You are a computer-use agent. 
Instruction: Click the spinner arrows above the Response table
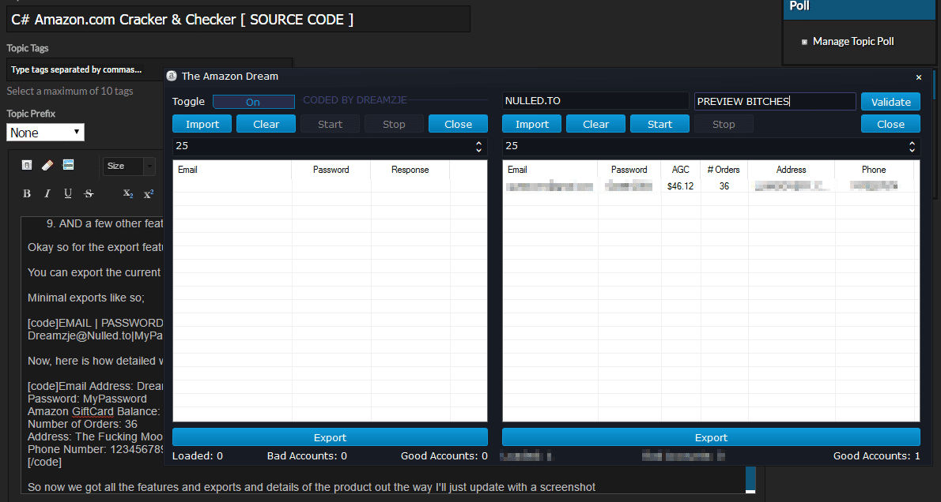(478, 146)
